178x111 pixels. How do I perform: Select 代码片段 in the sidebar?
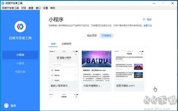tap(20, 72)
